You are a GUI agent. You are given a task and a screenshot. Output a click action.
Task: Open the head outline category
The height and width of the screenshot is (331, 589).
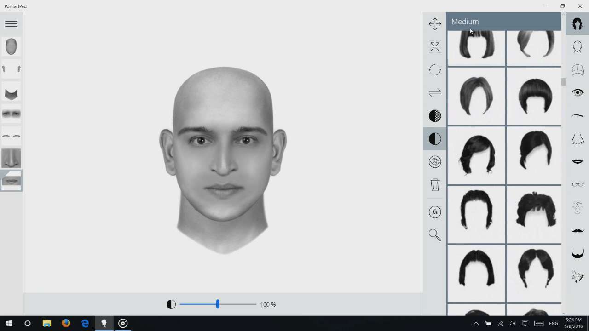click(x=577, y=47)
